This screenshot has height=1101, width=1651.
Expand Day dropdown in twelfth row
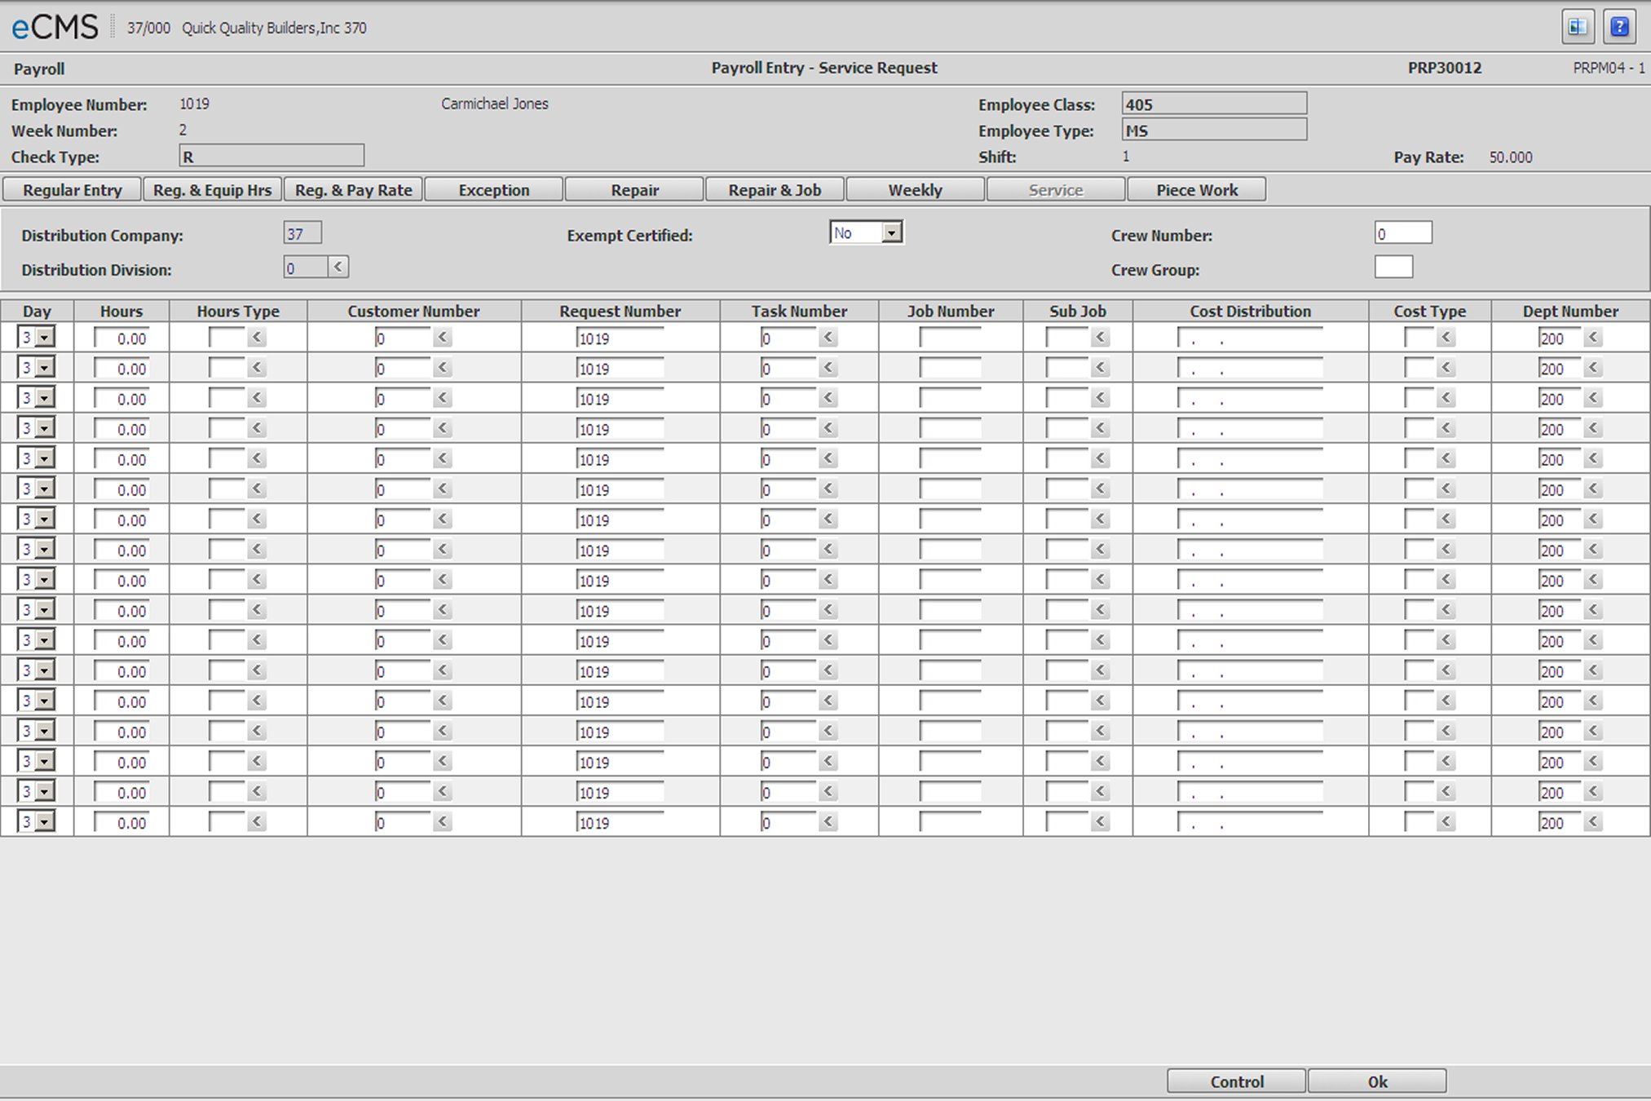[x=45, y=670]
